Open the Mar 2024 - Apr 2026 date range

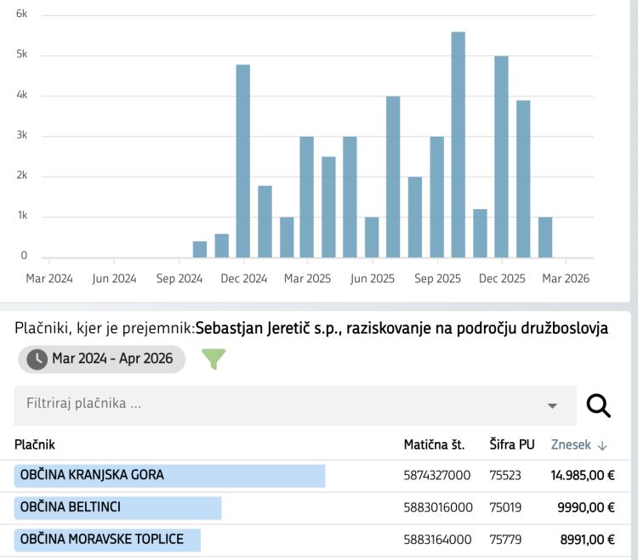click(x=112, y=359)
